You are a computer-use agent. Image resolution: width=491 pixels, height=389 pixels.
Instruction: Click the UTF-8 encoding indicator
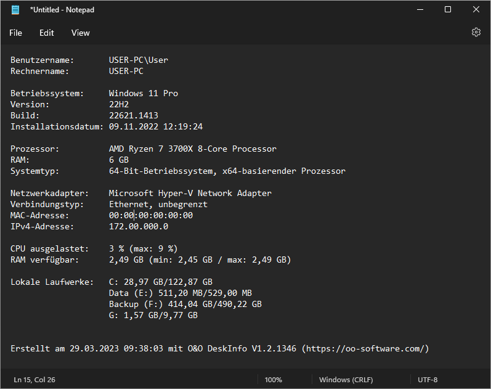tap(428, 380)
